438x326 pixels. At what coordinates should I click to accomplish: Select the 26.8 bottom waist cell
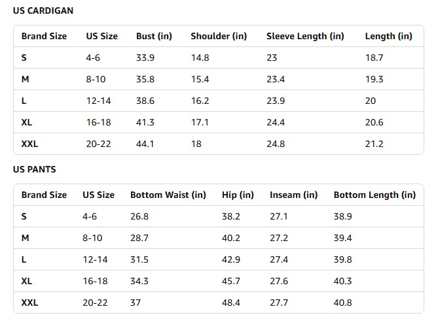[x=139, y=216]
